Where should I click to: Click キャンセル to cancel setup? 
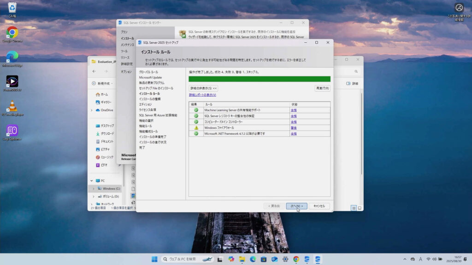(319, 206)
